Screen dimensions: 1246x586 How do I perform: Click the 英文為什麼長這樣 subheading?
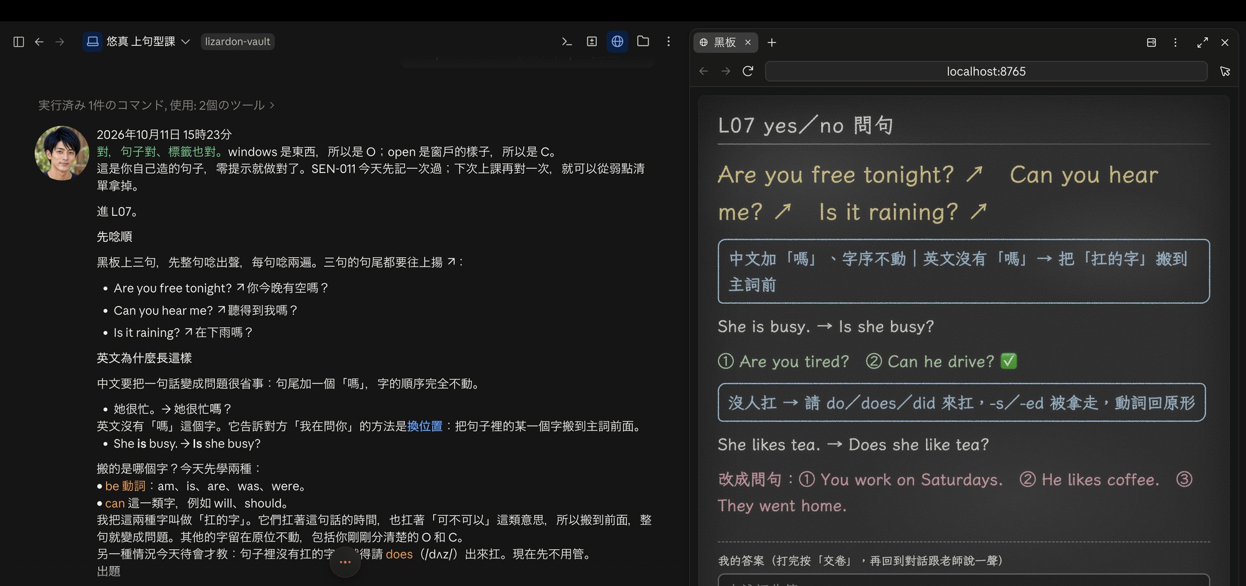click(x=144, y=358)
